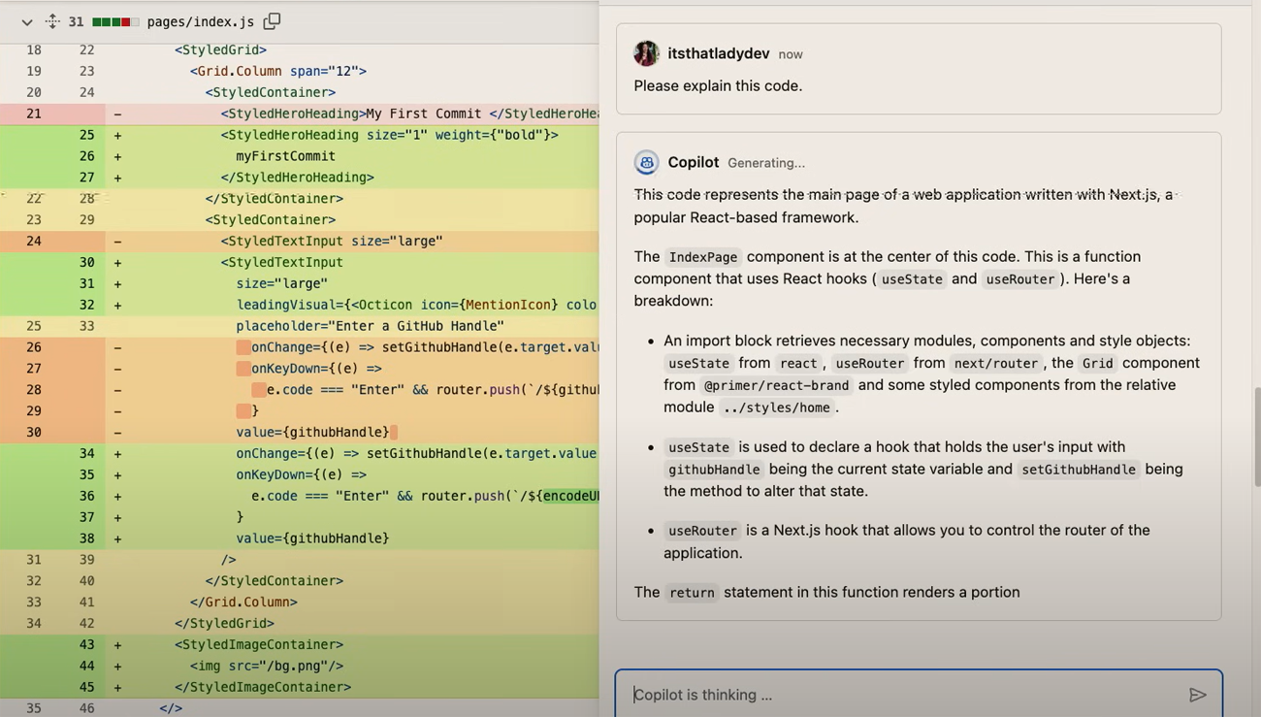Select line number 46 at the bottom
The height and width of the screenshot is (717, 1261).
point(86,708)
